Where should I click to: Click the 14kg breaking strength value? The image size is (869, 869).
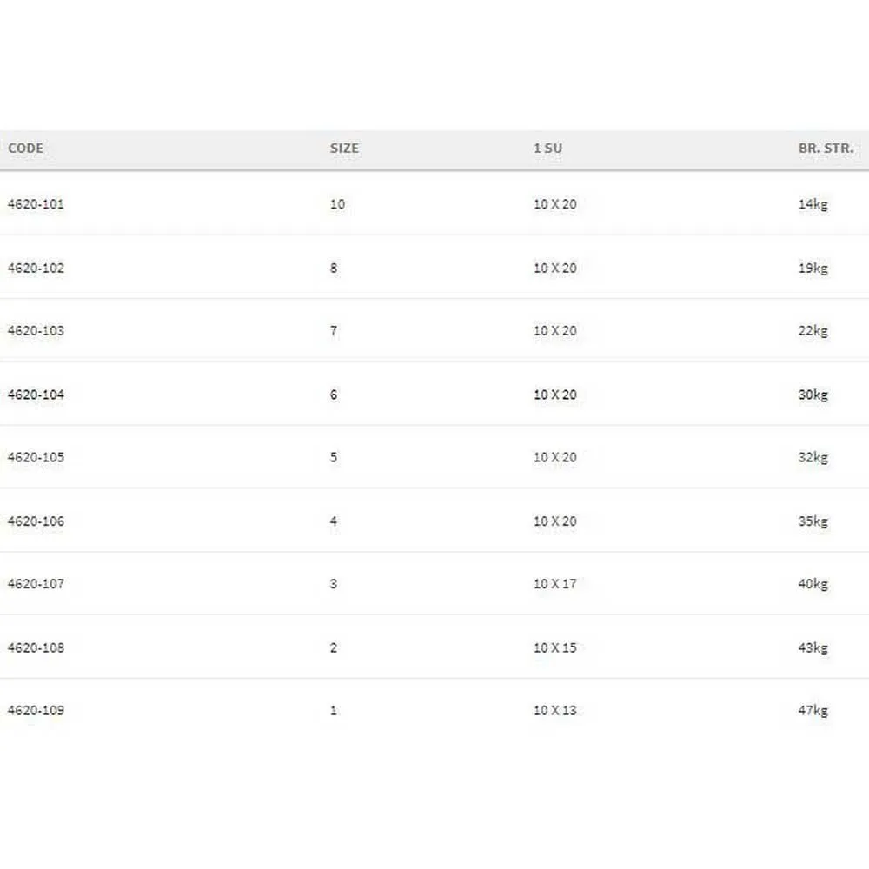[813, 205]
